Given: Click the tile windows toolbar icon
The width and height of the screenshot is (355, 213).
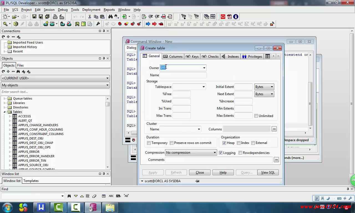Looking at the screenshot, I should (213, 17).
